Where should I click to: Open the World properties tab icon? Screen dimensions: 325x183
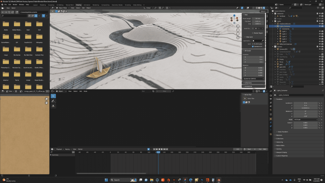(271, 110)
